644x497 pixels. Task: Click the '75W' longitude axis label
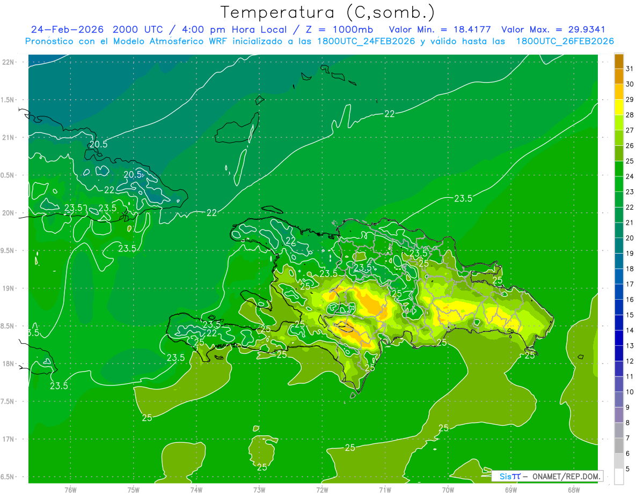pos(134,489)
